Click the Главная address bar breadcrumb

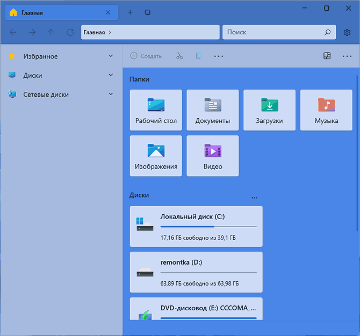click(x=94, y=32)
